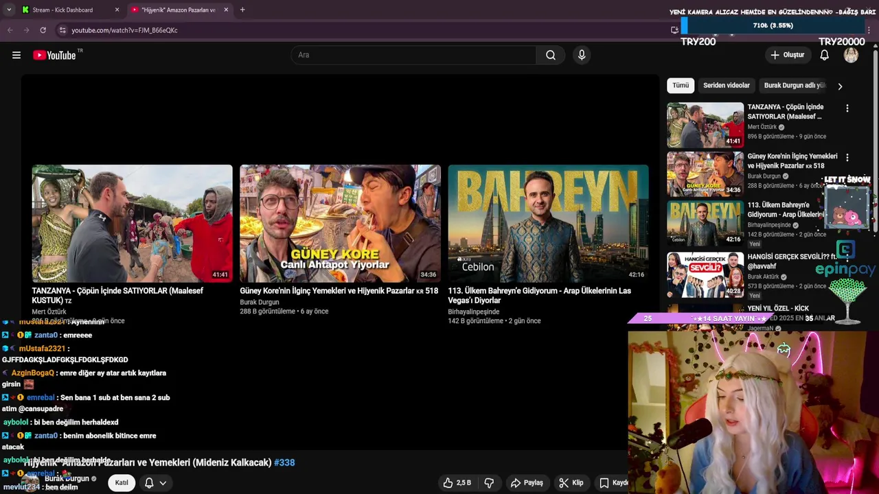The image size is (879, 494).
Task: Choose the Burak Durgun adlı chip
Action: coord(794,86)
